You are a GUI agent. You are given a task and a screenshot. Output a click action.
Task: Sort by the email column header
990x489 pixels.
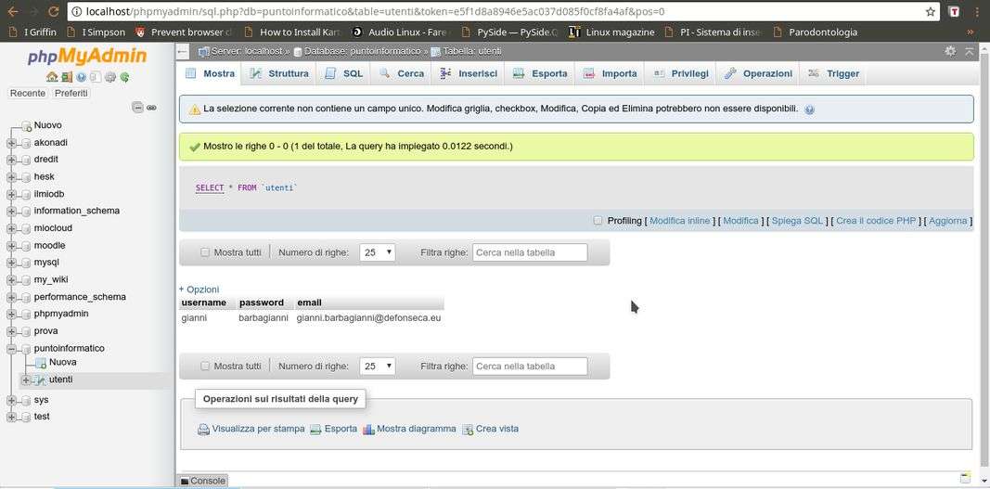point(309,302)
